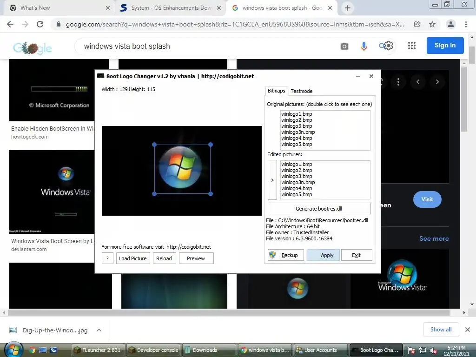Open Chrome from quick launch

32,350
